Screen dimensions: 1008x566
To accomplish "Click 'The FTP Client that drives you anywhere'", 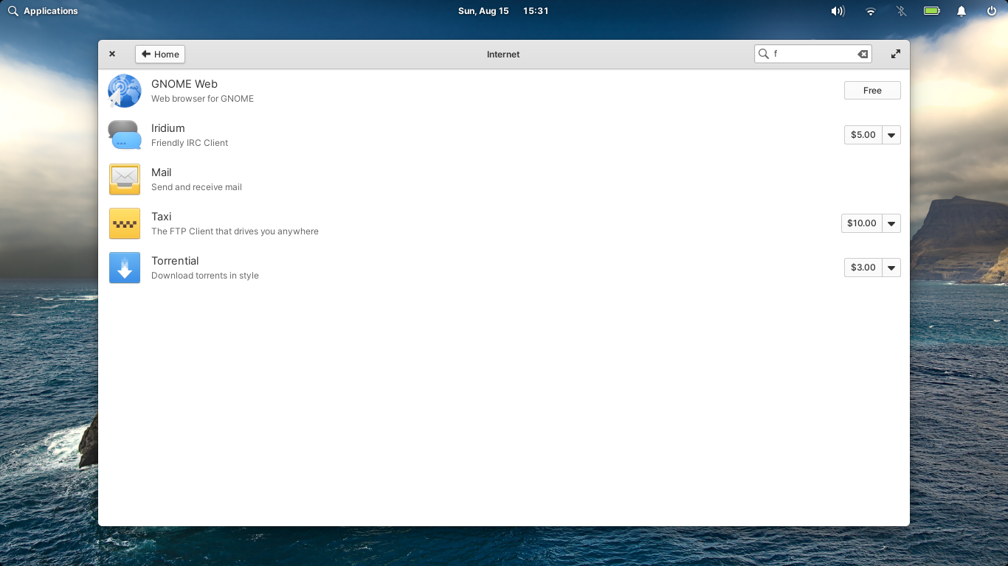I will (235, 231).
